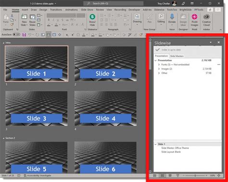Click the Slide Layout: Blank entry
The width and height of the screenshot is (228, 182).
[171, 152]
